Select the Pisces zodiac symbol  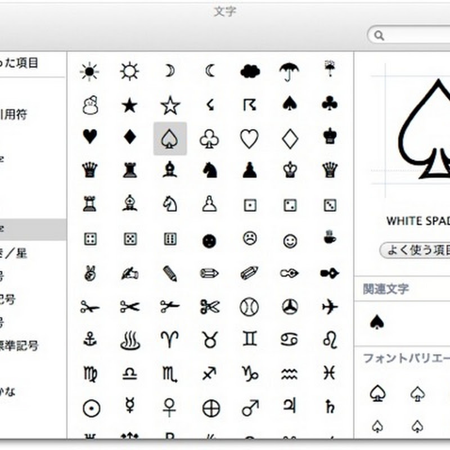pos(329,373)
